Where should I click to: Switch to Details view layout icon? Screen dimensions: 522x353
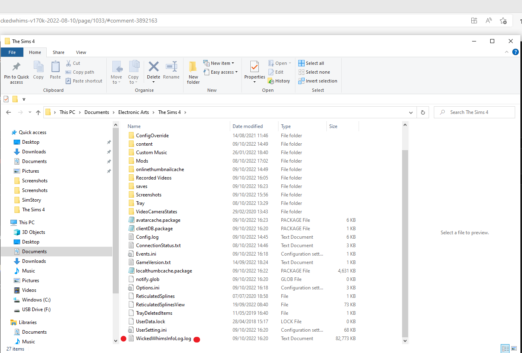505,348
